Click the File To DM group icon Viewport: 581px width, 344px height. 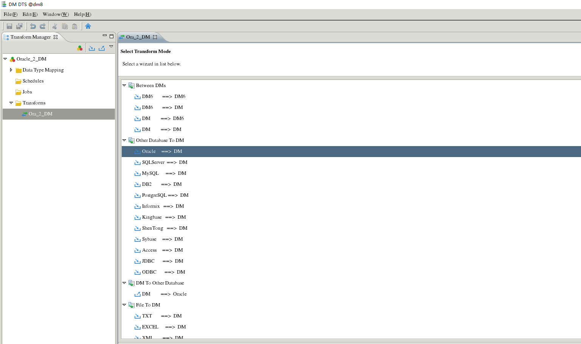pos(132,305)
